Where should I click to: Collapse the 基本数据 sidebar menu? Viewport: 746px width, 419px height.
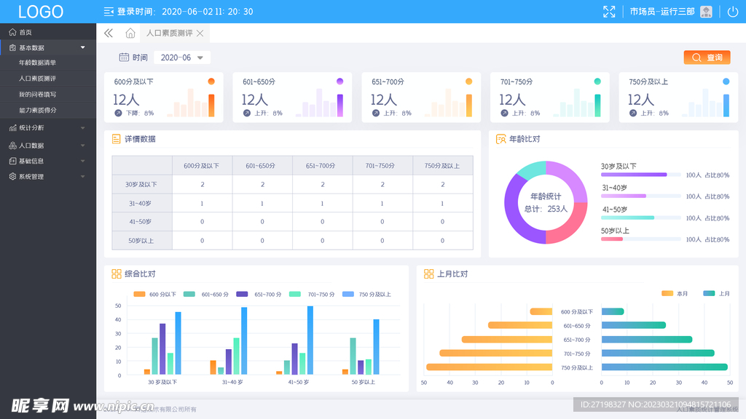point(48,47)
